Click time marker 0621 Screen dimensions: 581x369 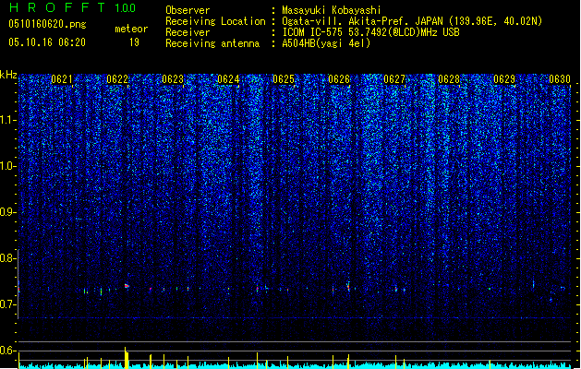click(x=62, y=79)
